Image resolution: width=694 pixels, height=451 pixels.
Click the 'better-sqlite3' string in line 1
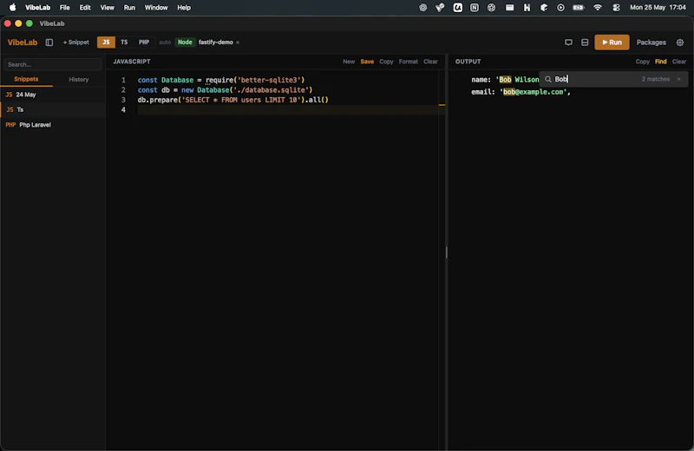point(270,80)
